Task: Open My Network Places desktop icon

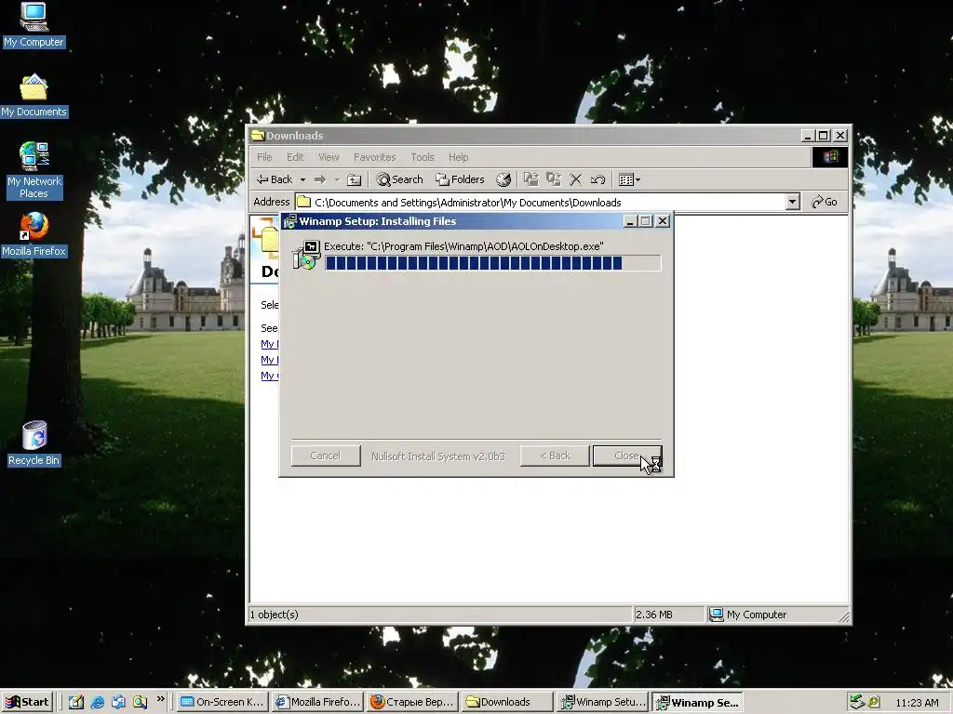Action: [34, 171]
